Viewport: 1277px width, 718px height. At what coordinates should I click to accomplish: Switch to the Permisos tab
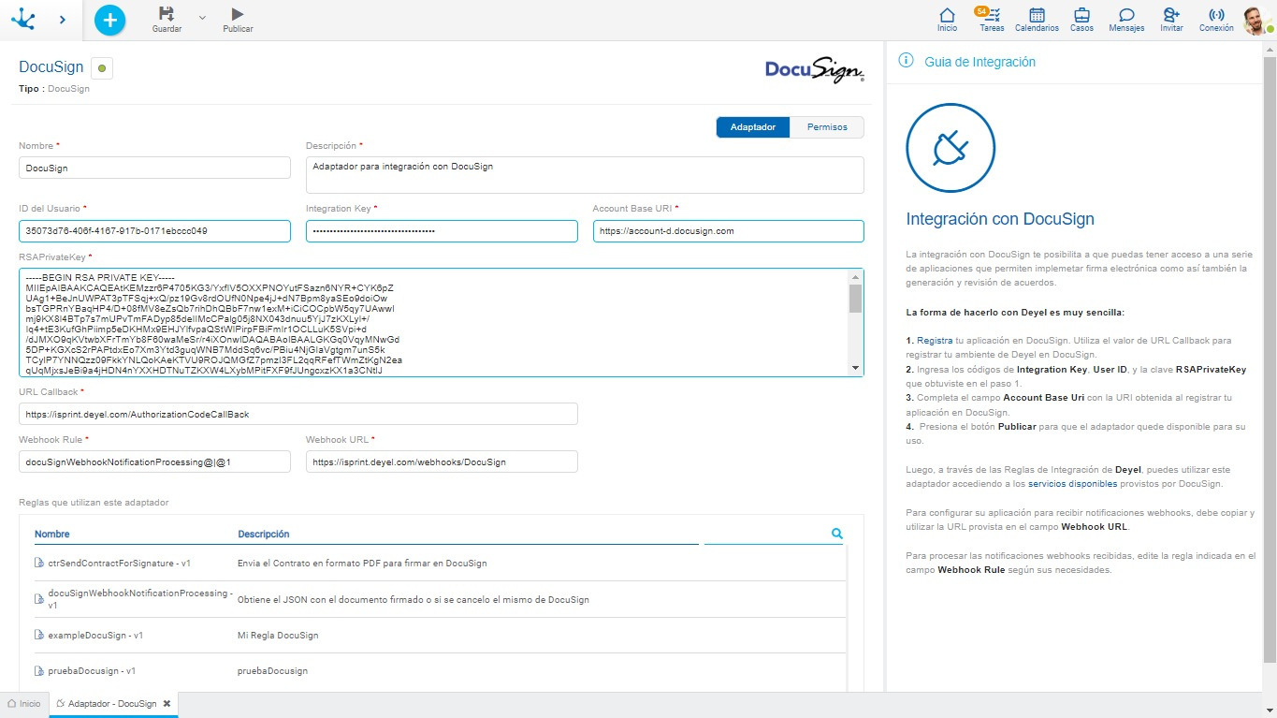pyautogui.click(x=826, y=126)
